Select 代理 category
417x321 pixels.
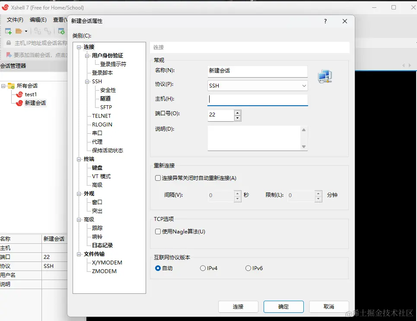pyautogui.click(x=97, y=142)
